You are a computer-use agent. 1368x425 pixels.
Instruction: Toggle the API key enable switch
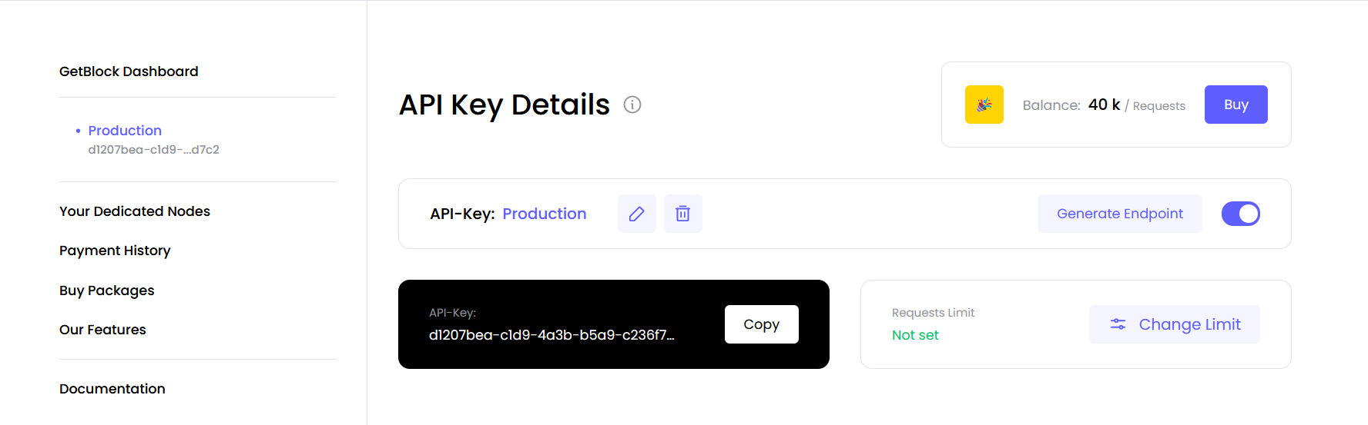click(x=1240, y=214)
